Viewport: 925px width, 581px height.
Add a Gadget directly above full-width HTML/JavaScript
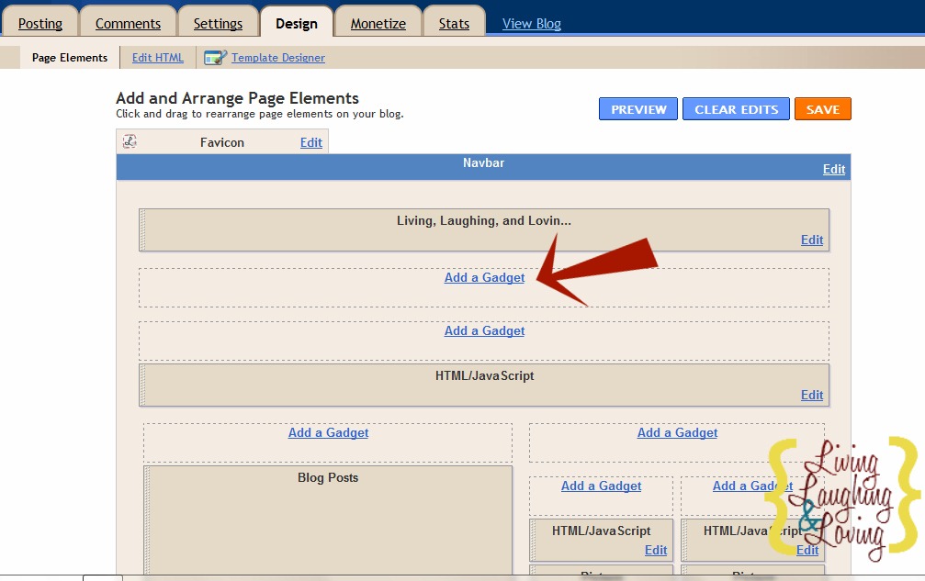(484, 330)
